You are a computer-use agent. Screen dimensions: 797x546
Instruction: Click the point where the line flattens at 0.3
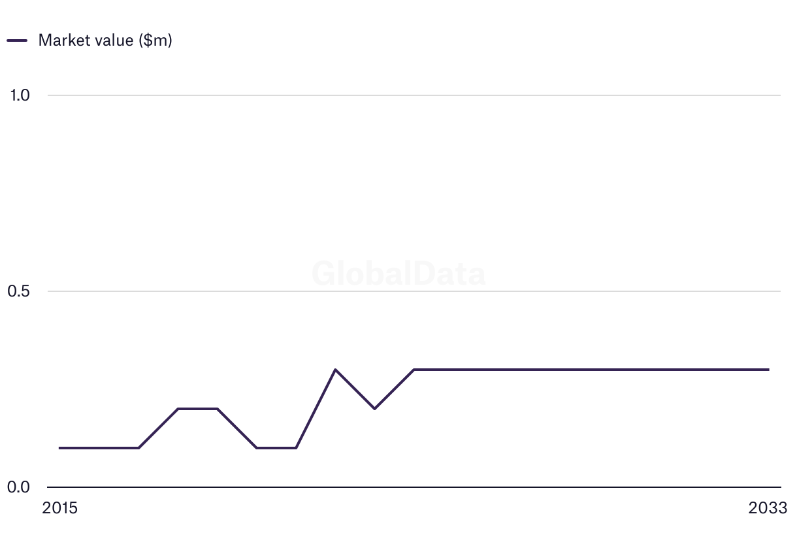pos(414,370)
